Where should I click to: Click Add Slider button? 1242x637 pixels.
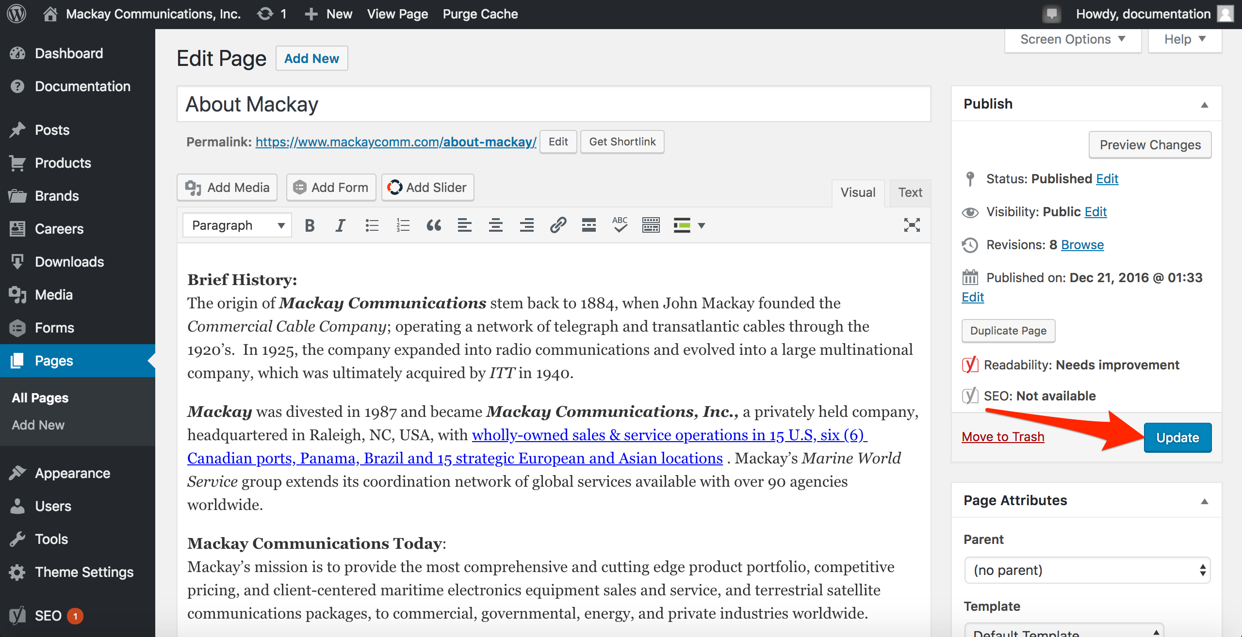coord(427,188)
